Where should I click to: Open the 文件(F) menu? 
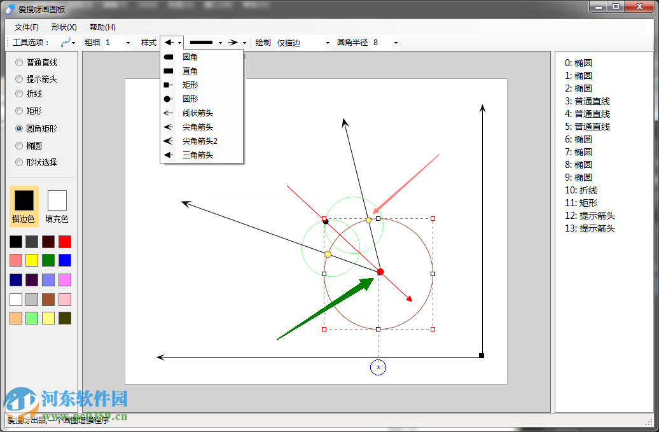pyautogui.click(x=25, y=27)
